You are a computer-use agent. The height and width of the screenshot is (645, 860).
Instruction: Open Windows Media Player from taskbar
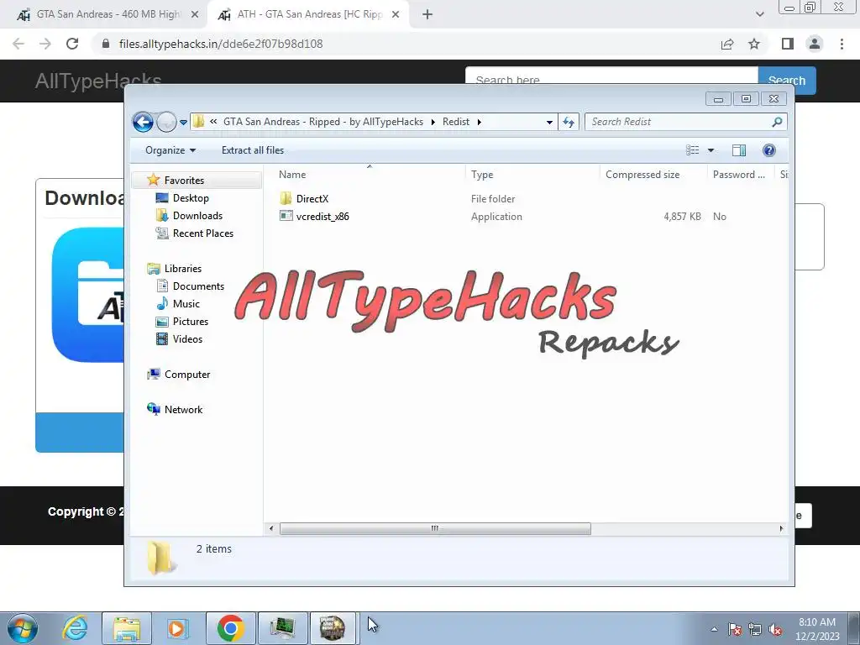pyautogui.click(x=177, y=628)
